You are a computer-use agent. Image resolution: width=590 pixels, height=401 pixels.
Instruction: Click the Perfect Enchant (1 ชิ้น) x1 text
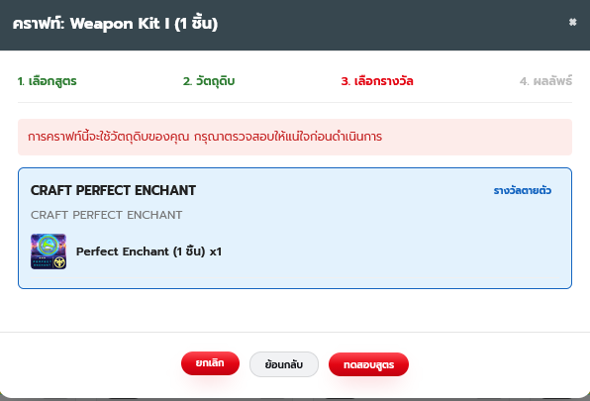149,251
